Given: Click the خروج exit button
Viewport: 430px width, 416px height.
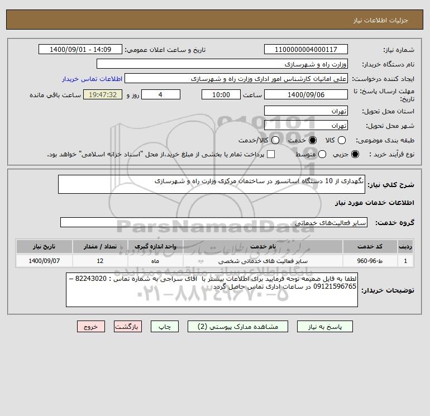Looking at the screenshot, I should tap(91, 327).
